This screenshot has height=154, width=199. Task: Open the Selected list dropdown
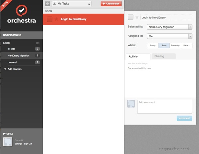tap(169, 27)
